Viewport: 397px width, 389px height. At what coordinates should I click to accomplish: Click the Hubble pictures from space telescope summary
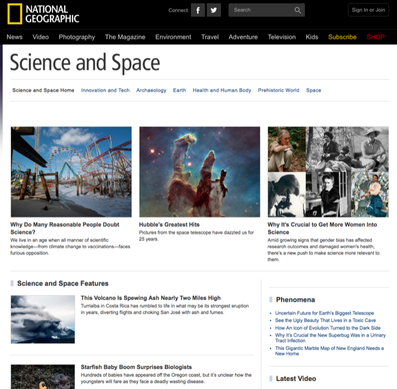coord(196,236)
